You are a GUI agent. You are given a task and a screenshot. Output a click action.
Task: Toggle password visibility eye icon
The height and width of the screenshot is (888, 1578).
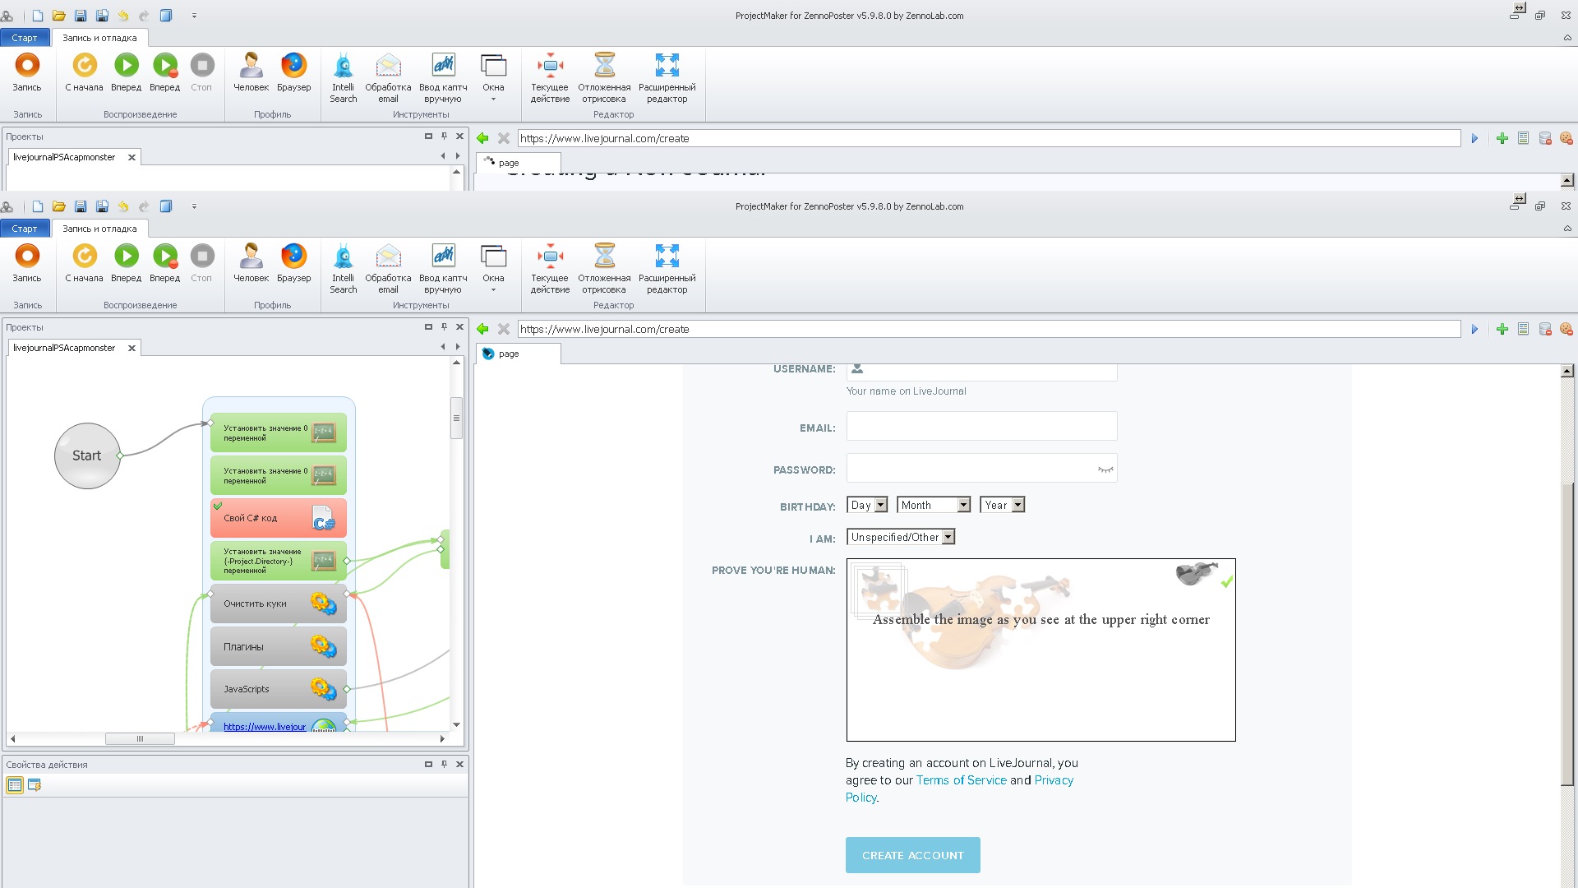point(1105,469)
